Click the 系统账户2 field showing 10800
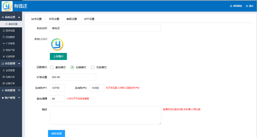Image resolution: width=261 pixels, height=137 pixels. point(97,88)
